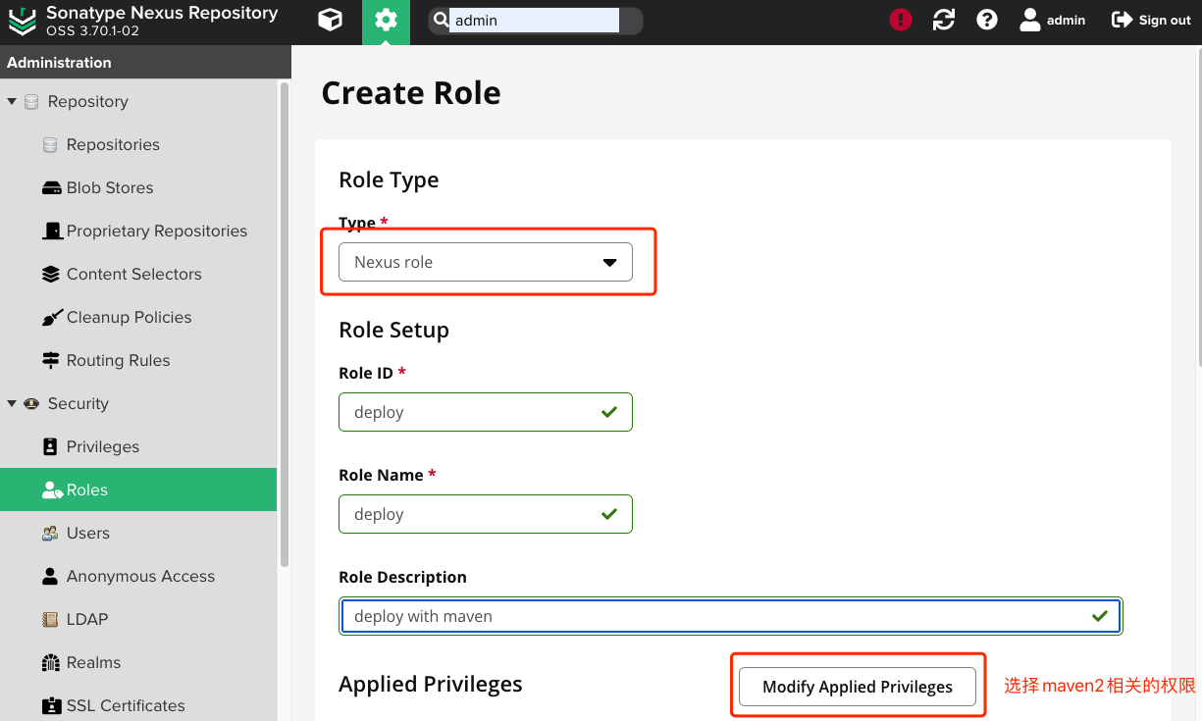Open the admin user account
Image resolution: width=1202 pixels, height=721 pixels.
tap(1053, 21)
